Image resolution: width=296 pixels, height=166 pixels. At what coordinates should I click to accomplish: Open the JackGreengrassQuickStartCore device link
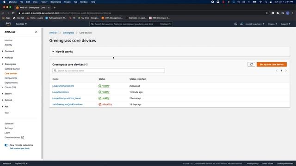tap(68, 104)
